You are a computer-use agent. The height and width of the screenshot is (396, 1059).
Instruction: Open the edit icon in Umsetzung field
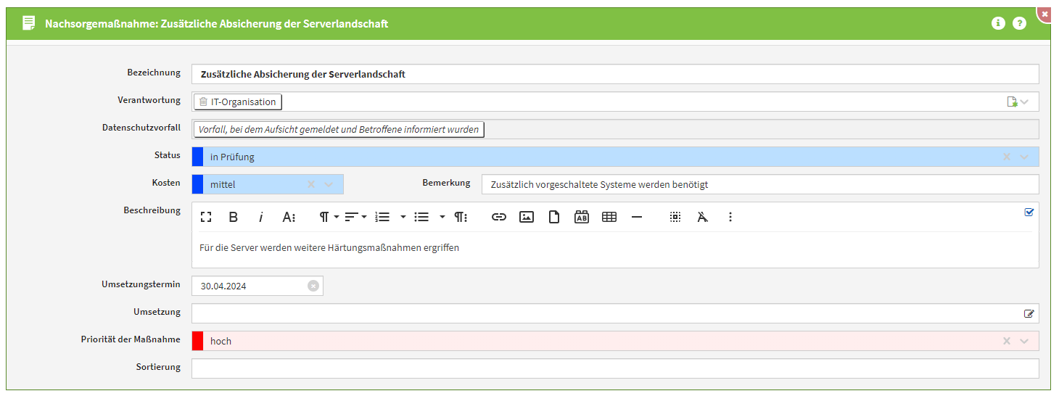click(x=1029, y=313)
